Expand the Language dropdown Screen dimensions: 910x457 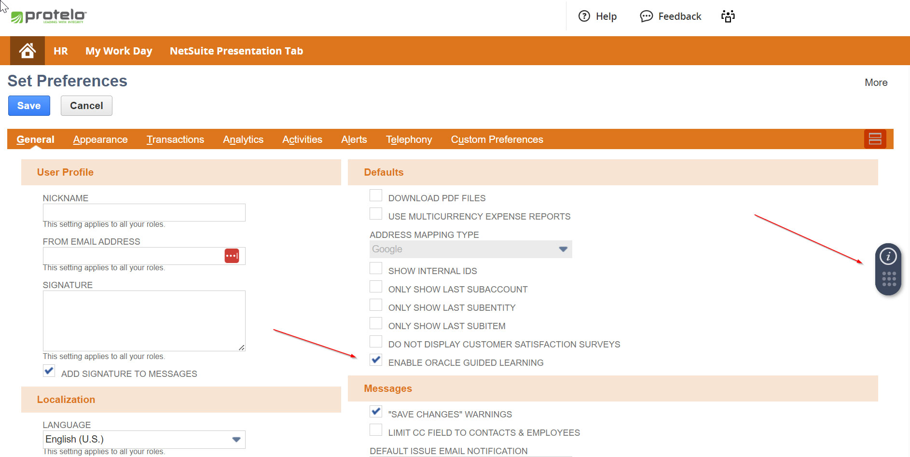point(236,440)
